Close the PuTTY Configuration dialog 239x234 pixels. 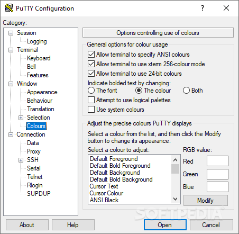tap(226, 8)
